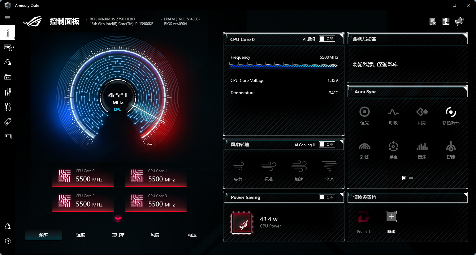Viewport: 476px width, 255px height.
Task: Toggle the AI Cooling II switch
Action: tap(327, 144)
